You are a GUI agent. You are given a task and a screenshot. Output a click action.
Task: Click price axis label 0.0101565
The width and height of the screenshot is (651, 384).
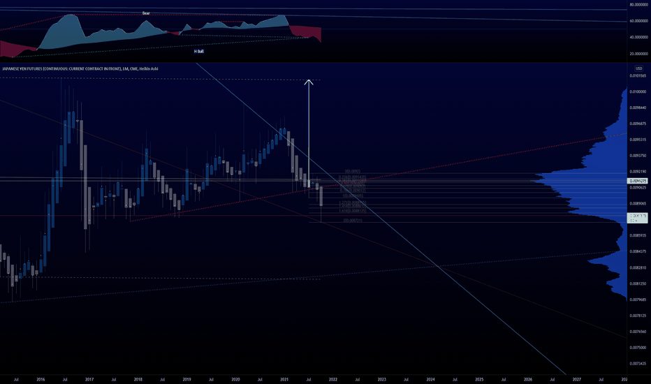tap(638, 75)
